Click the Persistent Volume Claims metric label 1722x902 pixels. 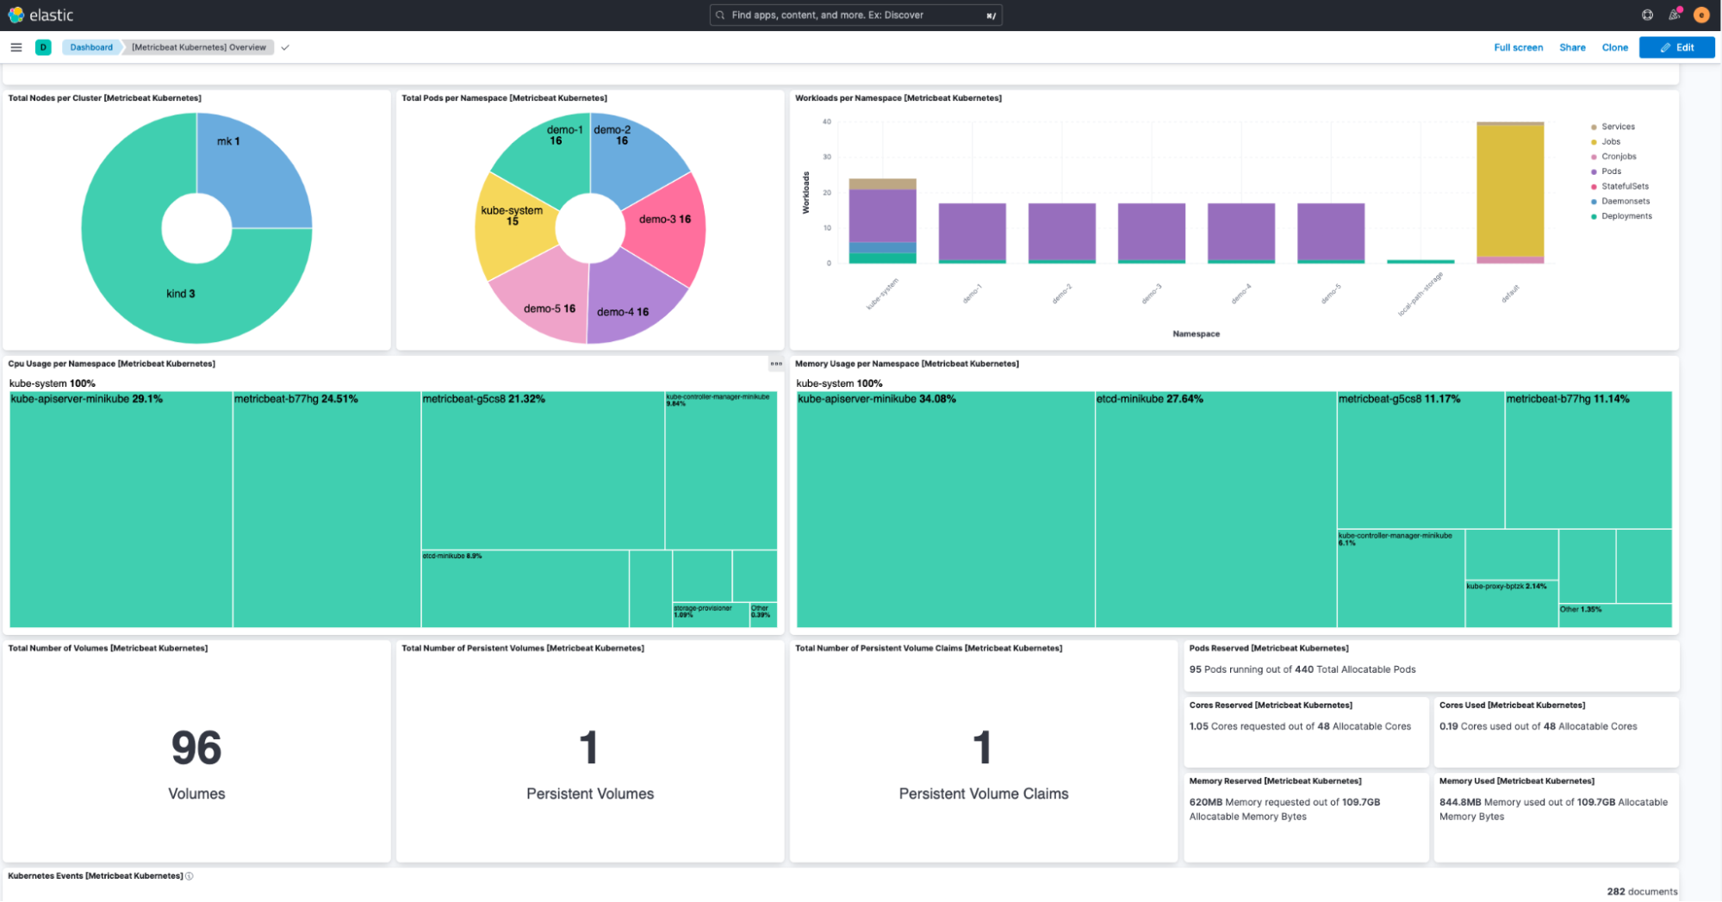[983, 794]
